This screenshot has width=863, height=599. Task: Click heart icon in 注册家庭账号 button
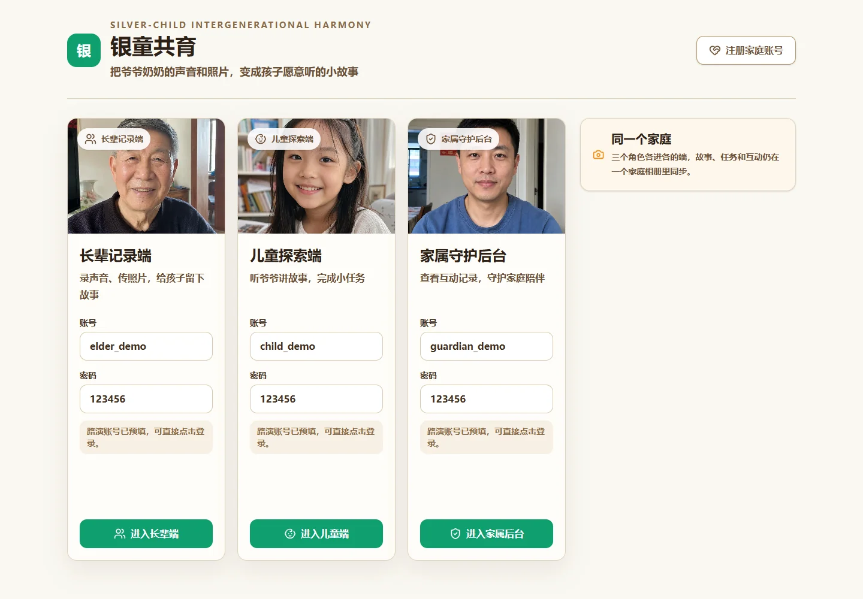714,51
